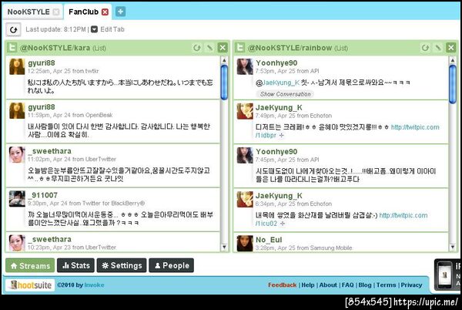Refresh the @NooKSTYLE/rainbow column
Viewport: 462px width, 310px height.
click(x=425, y=48)
